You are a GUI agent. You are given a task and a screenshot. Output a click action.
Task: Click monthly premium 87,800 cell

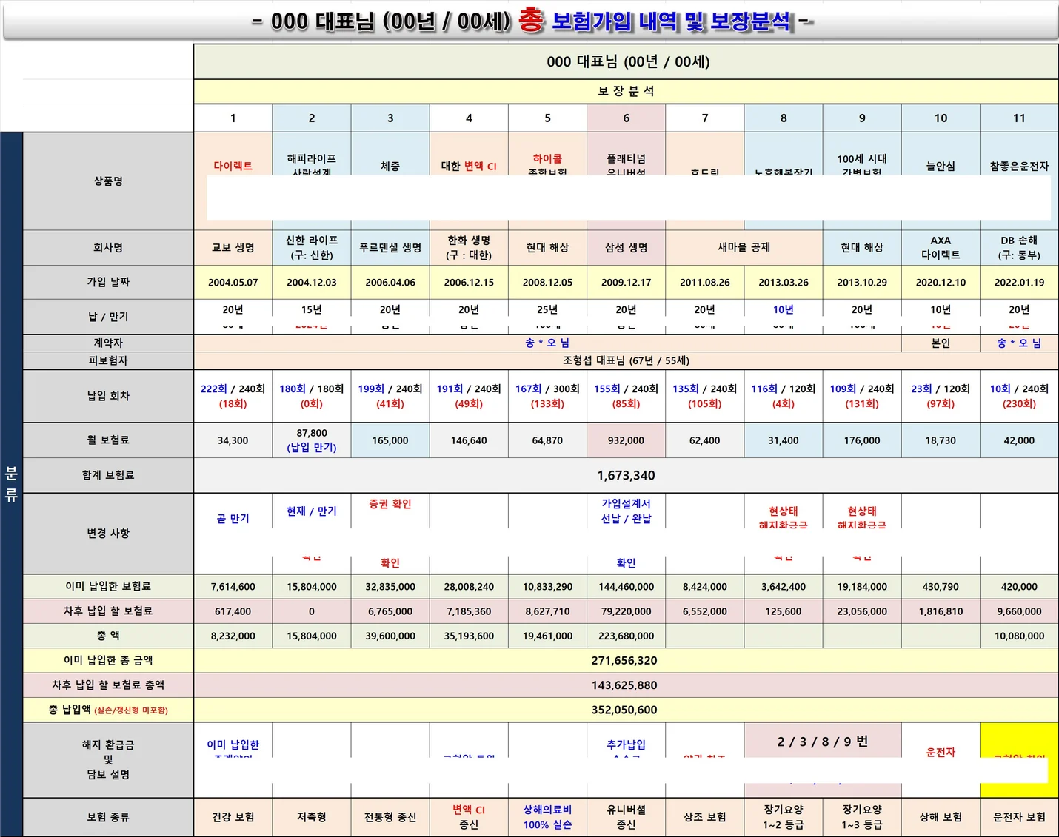point(312,440)
